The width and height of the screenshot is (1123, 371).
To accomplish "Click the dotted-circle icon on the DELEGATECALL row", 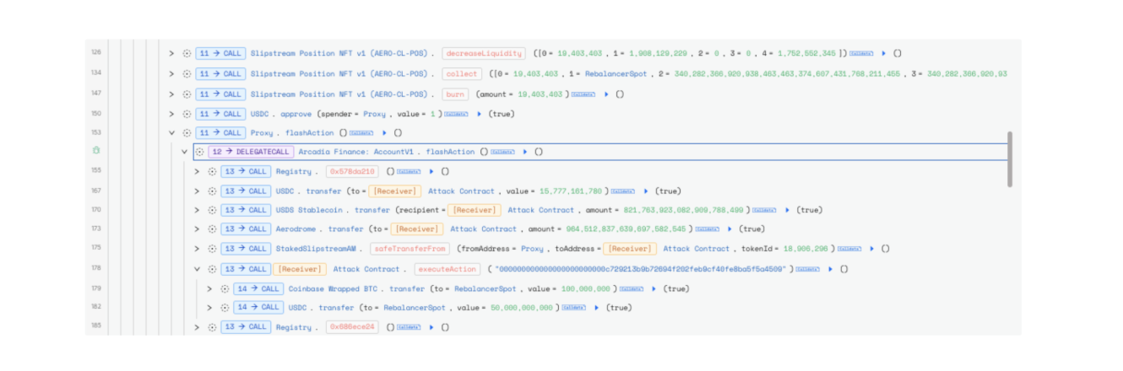I will click(x=200, y=152).
